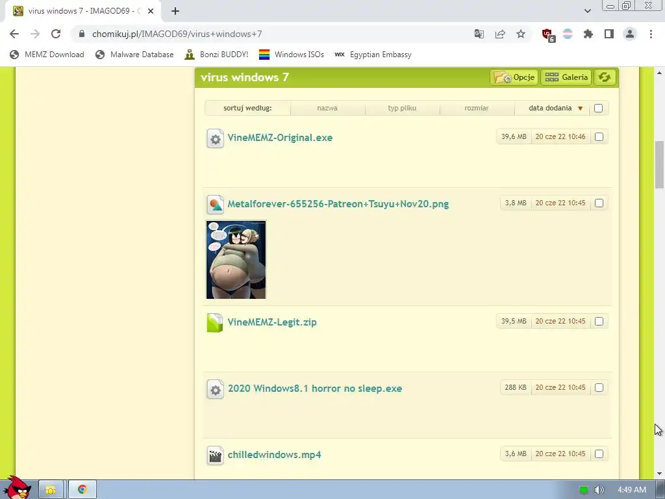Click the site lock icon in address bar
Image resolution: width=665 pixels, height=499 pixels.
click(x=82, y=34)
